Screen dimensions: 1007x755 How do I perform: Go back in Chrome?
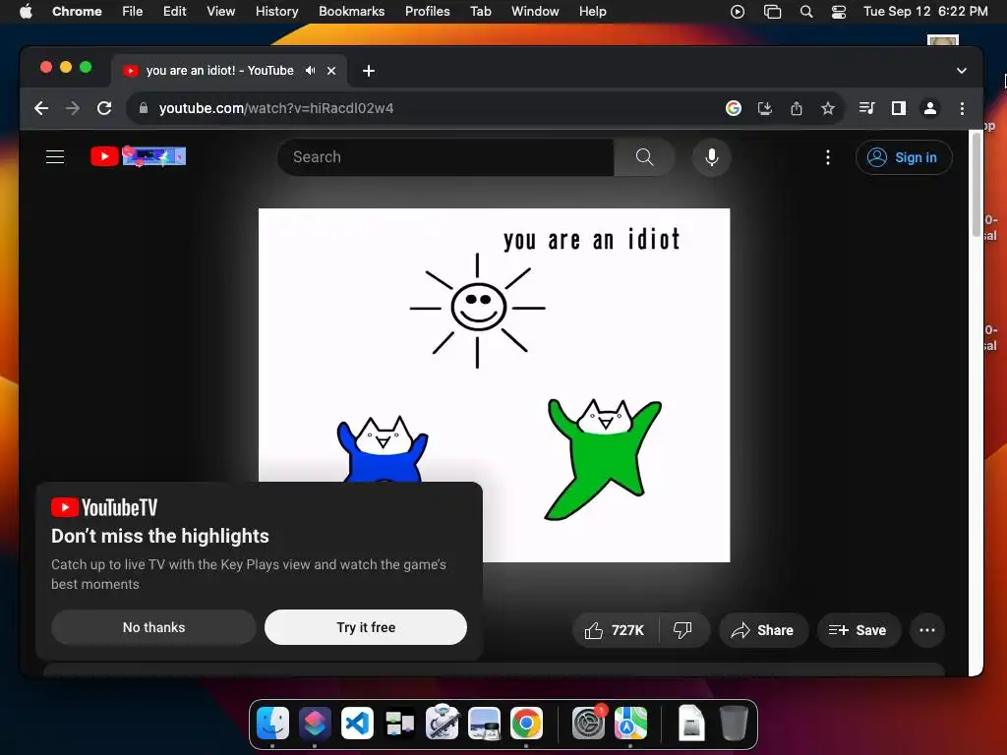(41, 108)
